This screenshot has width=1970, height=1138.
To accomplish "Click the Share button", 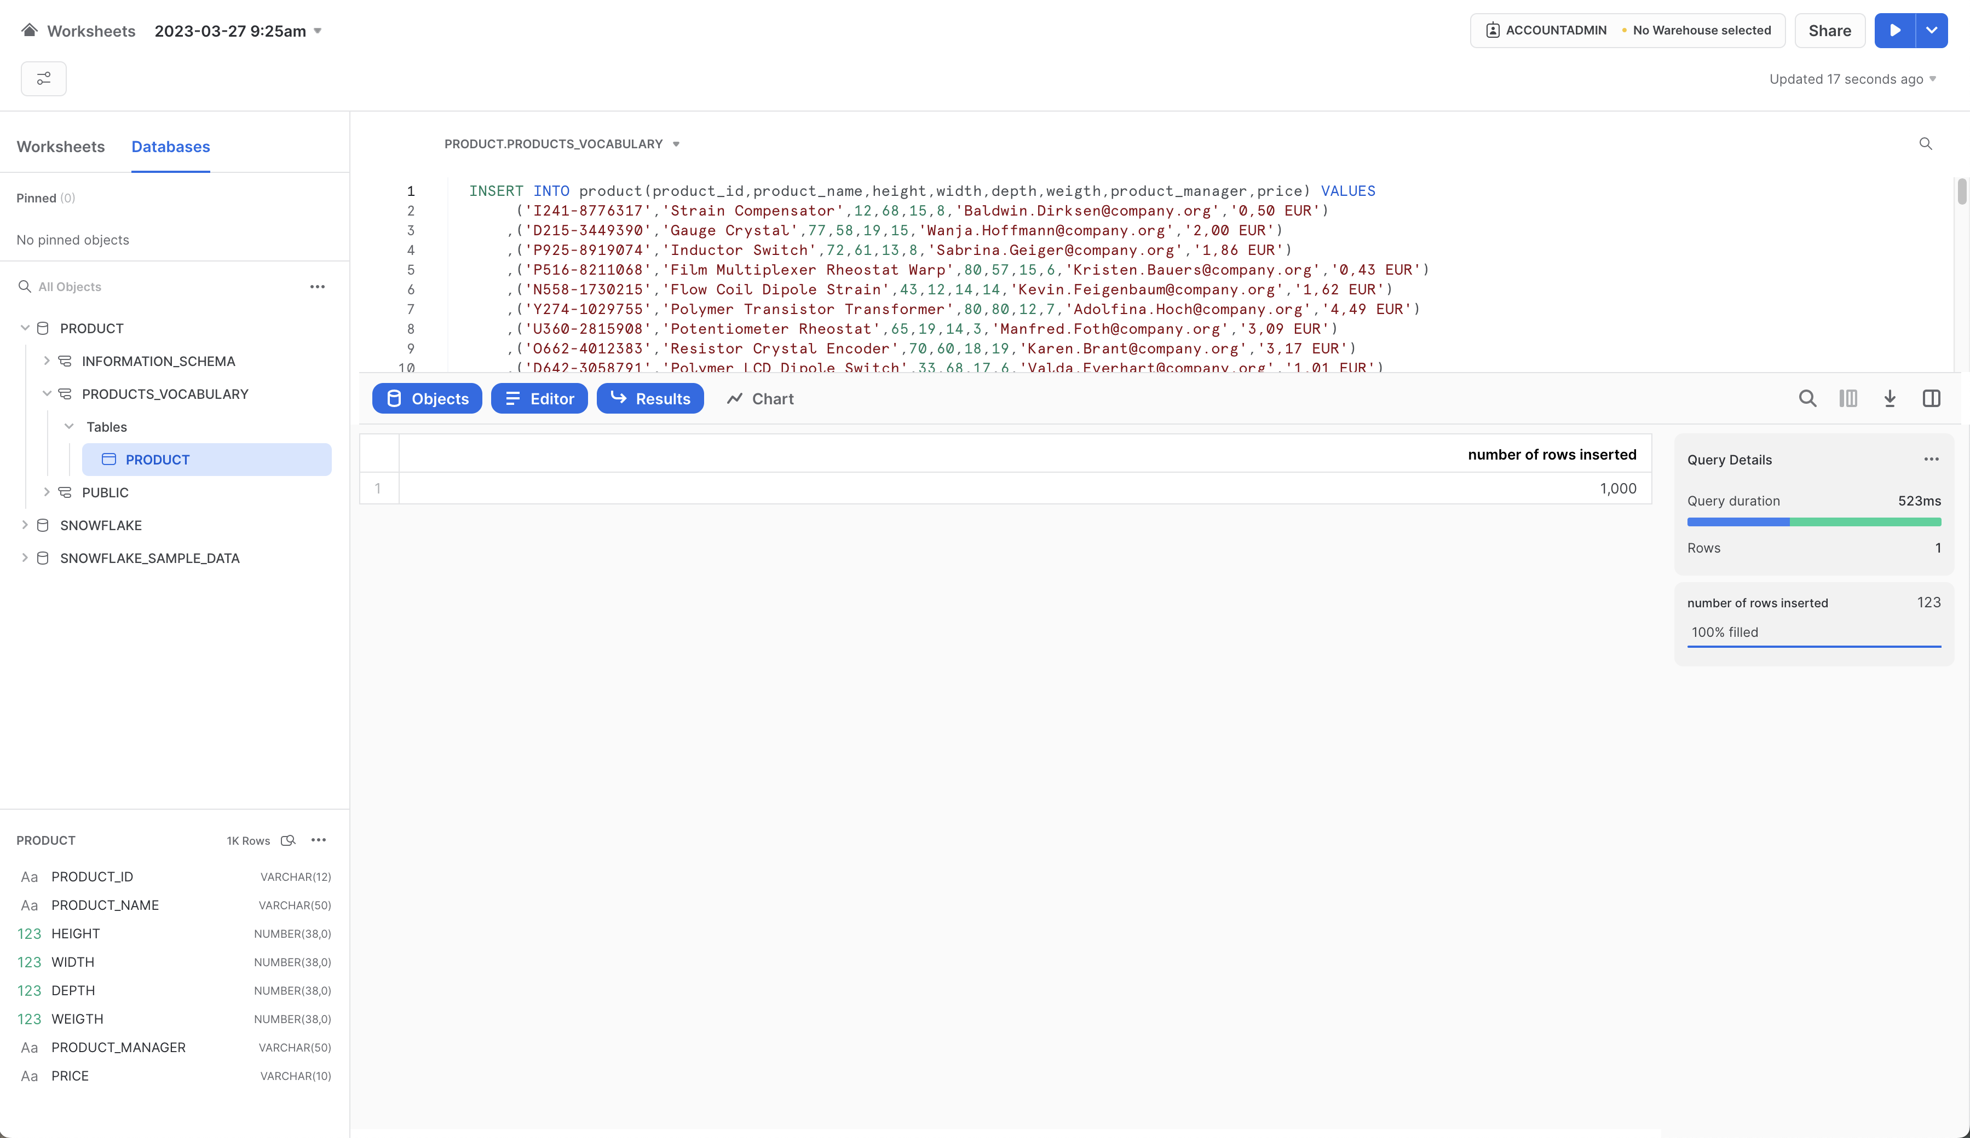I will point(1829,31).
